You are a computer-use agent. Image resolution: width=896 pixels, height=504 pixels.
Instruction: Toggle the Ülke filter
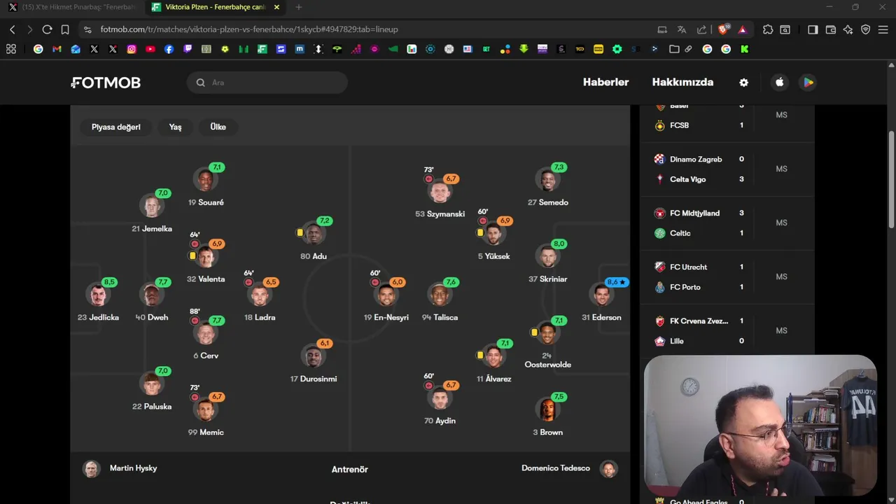click(218, 127)
